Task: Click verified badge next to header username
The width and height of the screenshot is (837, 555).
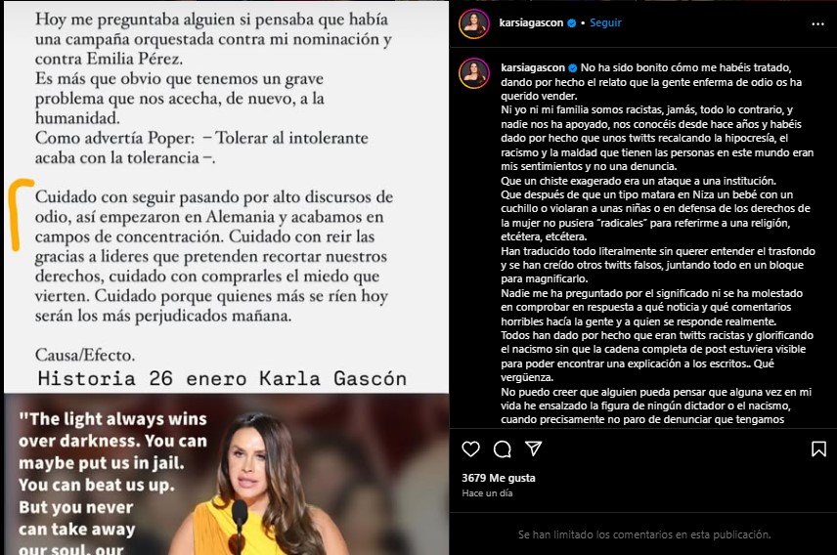Action: 572,22
